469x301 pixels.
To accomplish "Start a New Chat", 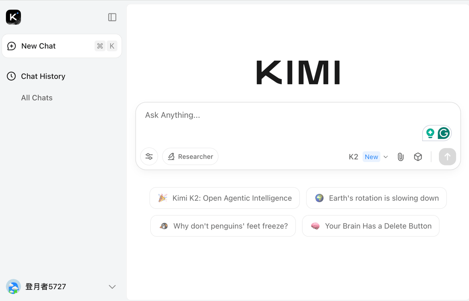I will click(x=62, y=46).
